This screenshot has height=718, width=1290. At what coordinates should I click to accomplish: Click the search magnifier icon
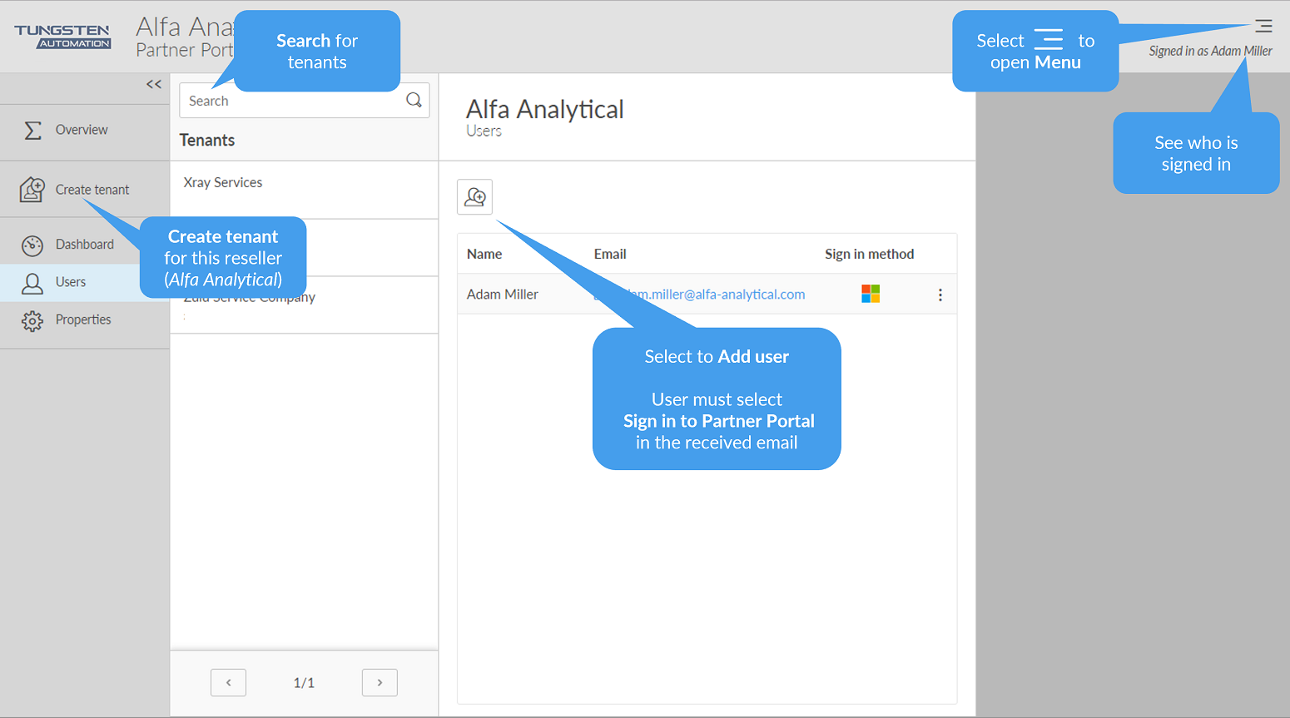(x=414, y=100)
